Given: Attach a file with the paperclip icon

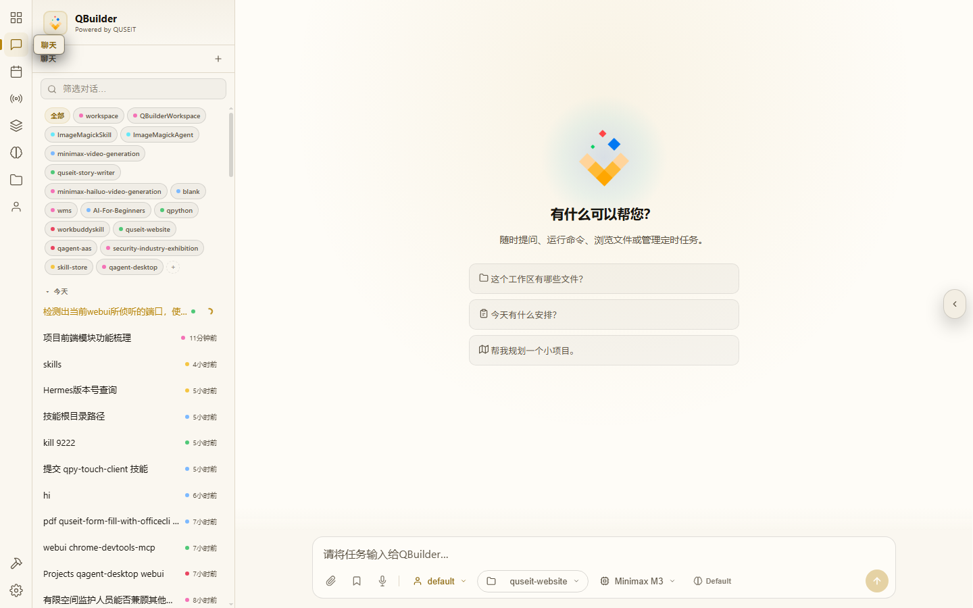Looking at the screenshot, I should [x=331, y=581].
